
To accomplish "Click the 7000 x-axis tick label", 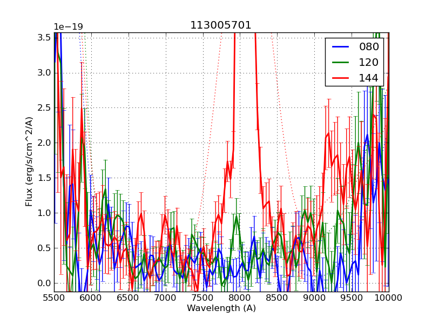I will (166, 298).
